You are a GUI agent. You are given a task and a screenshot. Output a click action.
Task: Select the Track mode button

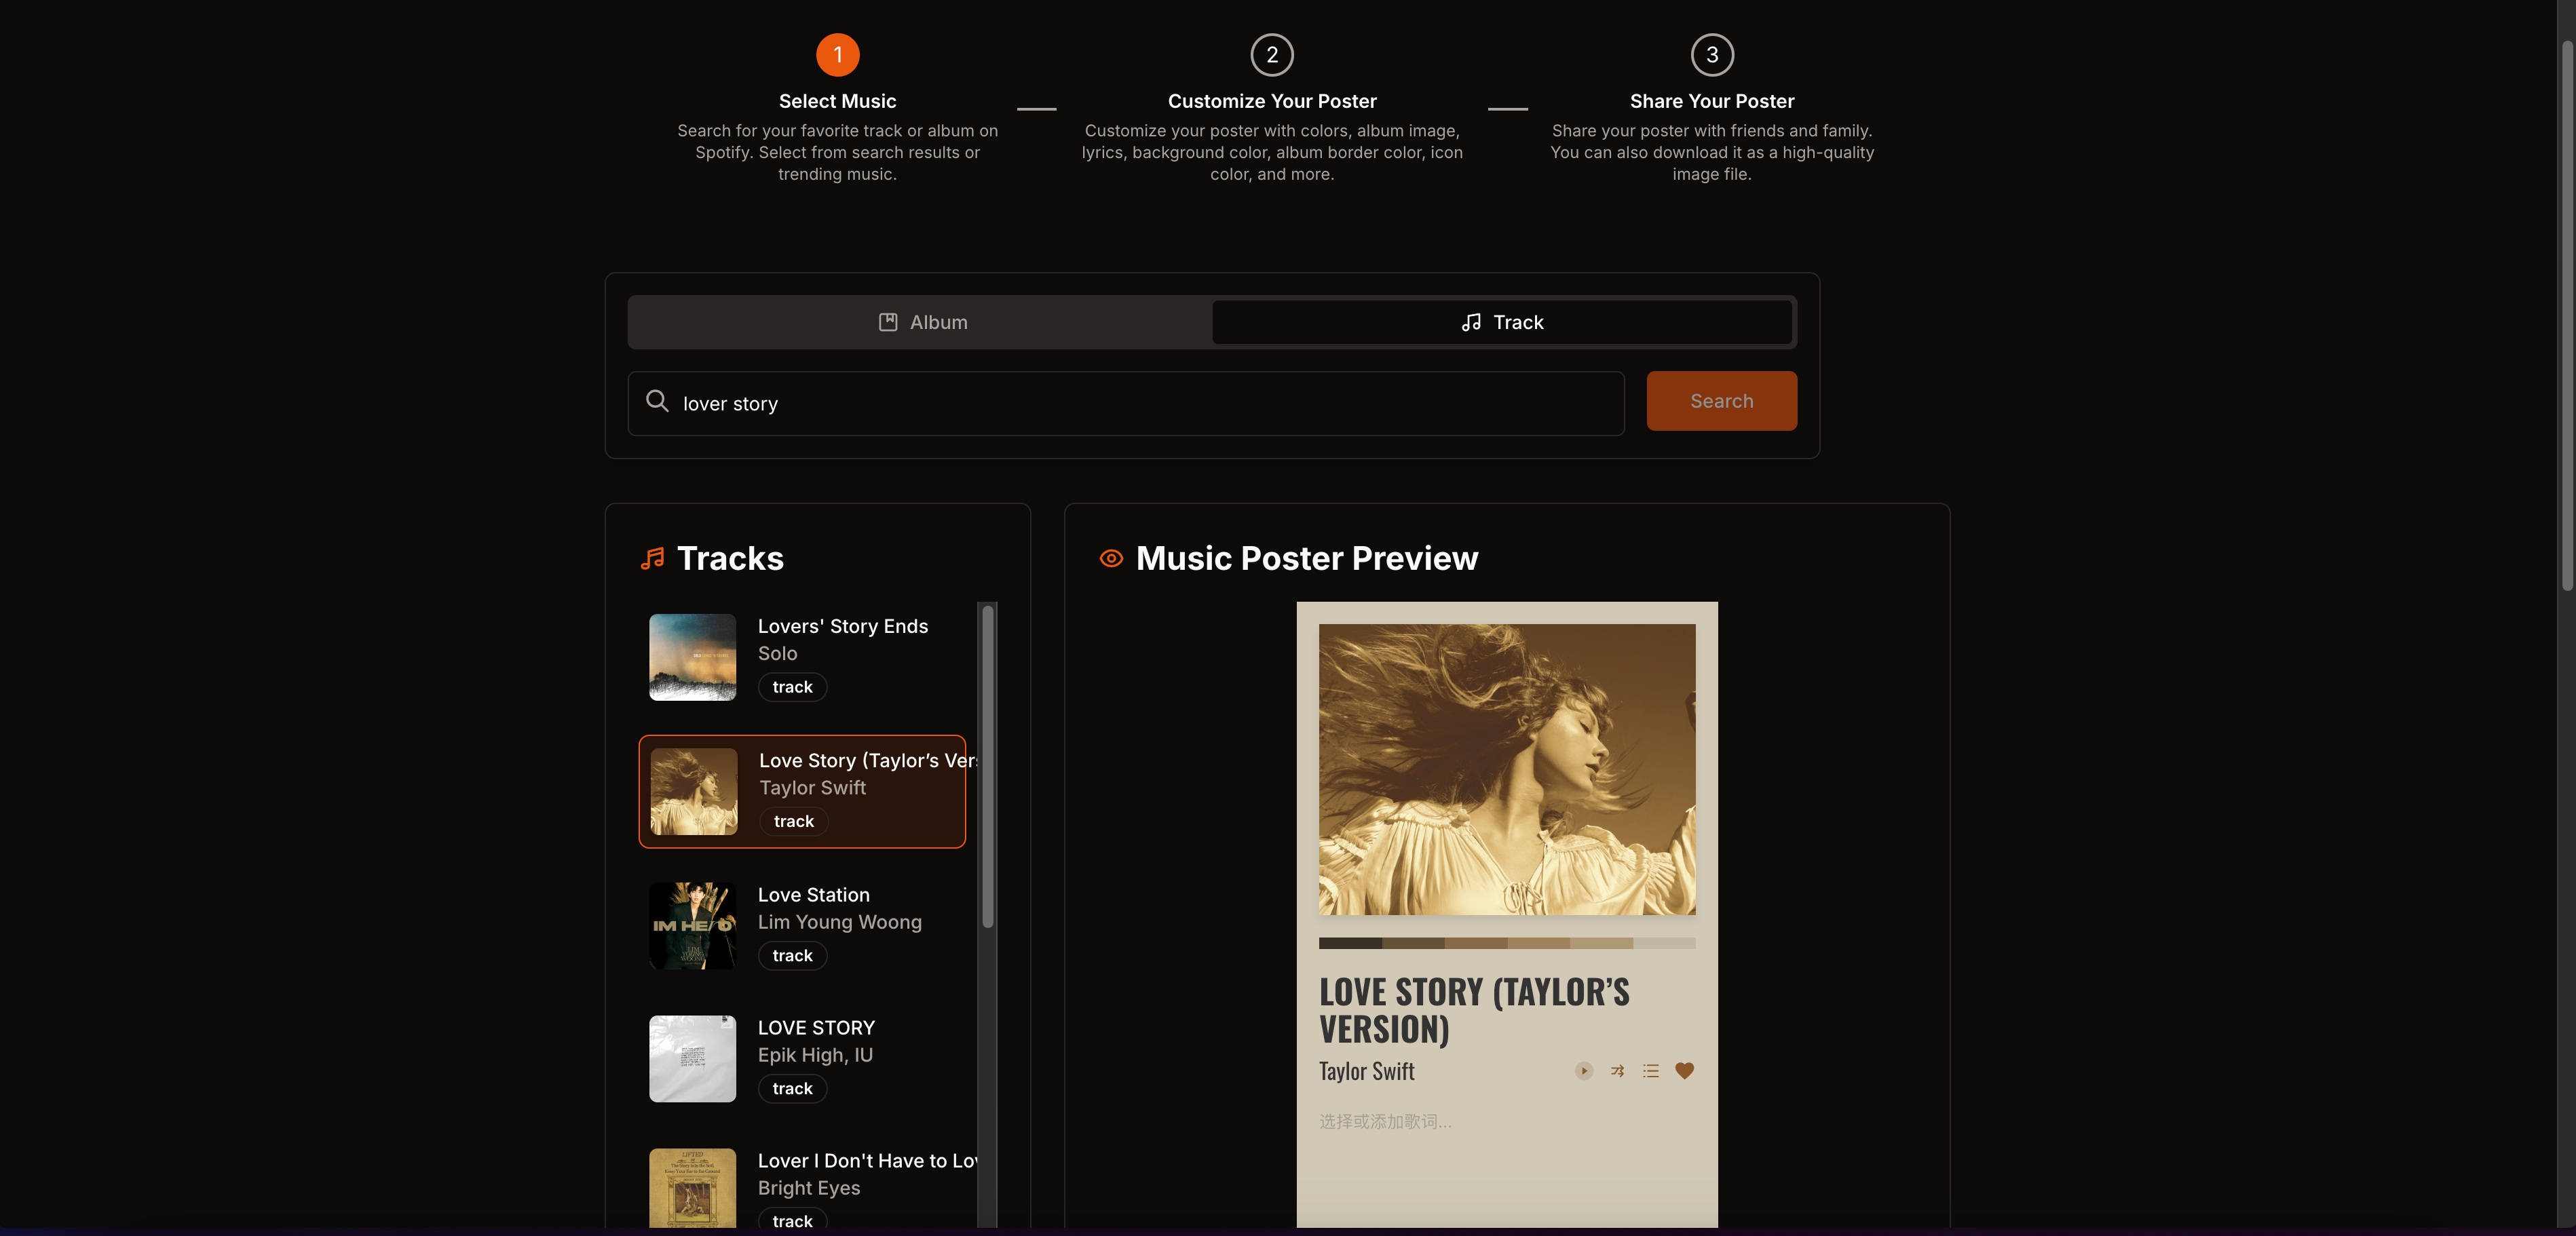(x=1502, y=322)
